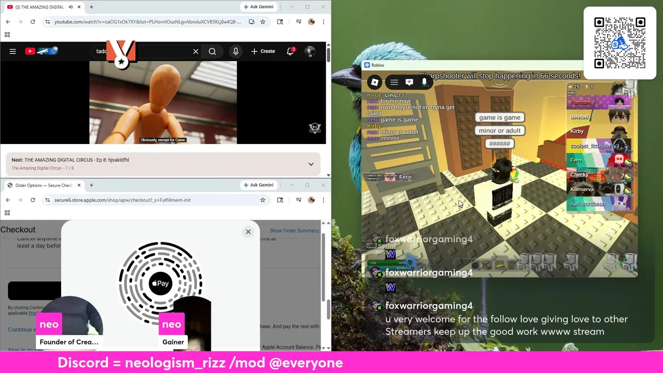This screenshot has height=373, width=663.
Task: Toggle the Roblox chat window
Action: pyautogui.click(x=409, y=82)
